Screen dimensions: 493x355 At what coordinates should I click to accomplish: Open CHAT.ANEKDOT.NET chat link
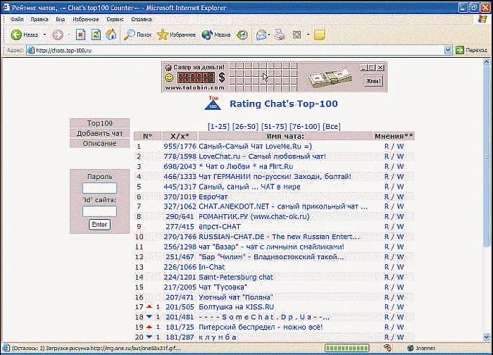point(283,206)
